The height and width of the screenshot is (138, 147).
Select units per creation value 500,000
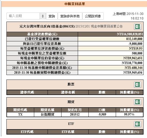tap(137, 53)
